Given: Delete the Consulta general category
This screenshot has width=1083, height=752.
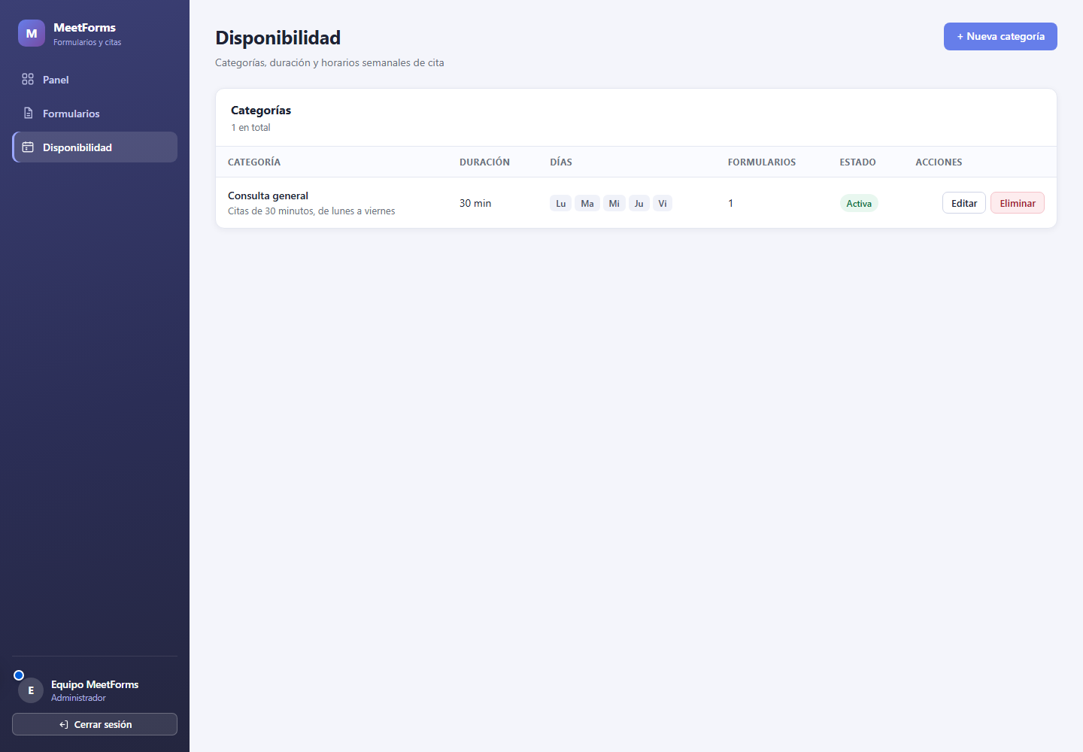Looking at the screenshot, I should (1018, 203).
